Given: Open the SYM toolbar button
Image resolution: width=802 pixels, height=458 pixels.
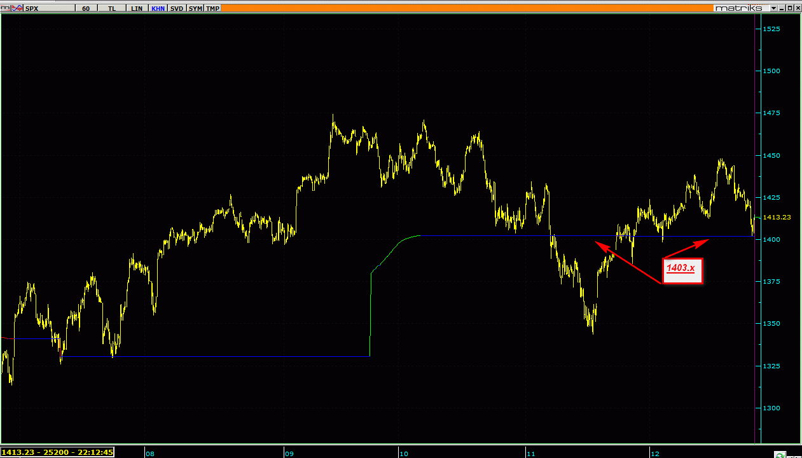Looking at the screenshot, I should (x=195, y=8).
